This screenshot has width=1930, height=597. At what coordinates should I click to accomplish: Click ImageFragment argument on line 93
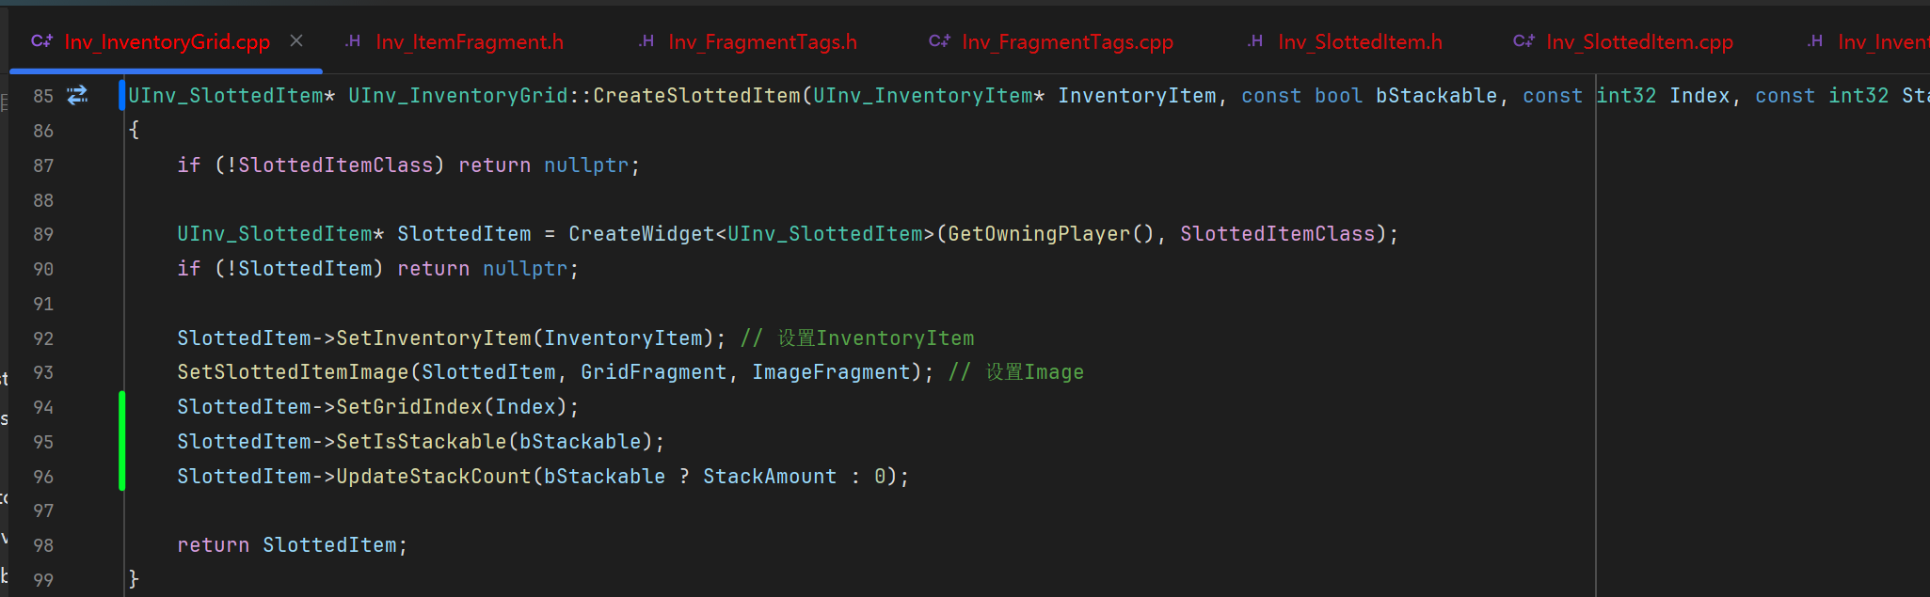831,372
